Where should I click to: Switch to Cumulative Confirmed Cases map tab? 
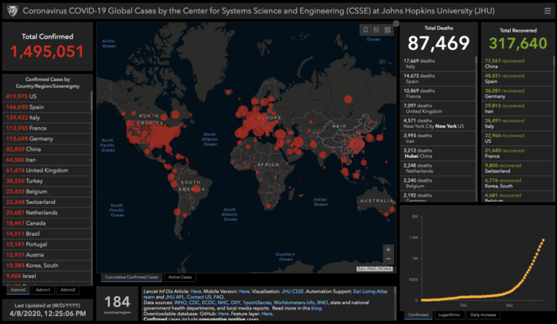(131, 277)
